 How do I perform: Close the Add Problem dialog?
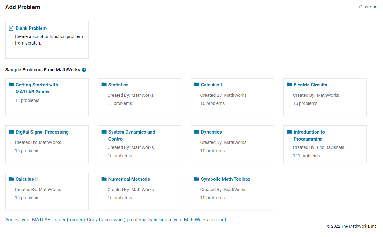point(368,7)
